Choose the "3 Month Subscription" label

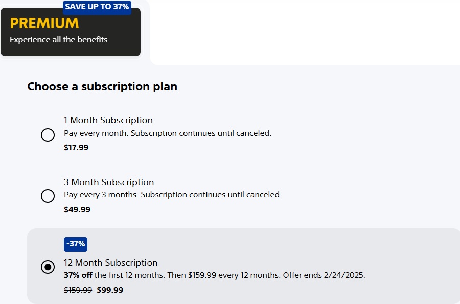click(x=109, y=182)
